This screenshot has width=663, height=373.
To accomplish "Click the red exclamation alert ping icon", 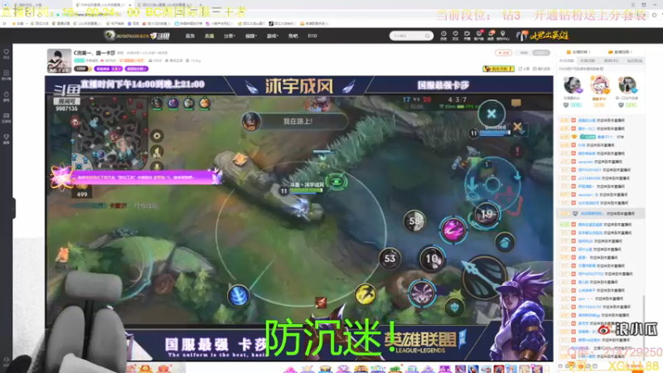I will [x=517, y=150].
